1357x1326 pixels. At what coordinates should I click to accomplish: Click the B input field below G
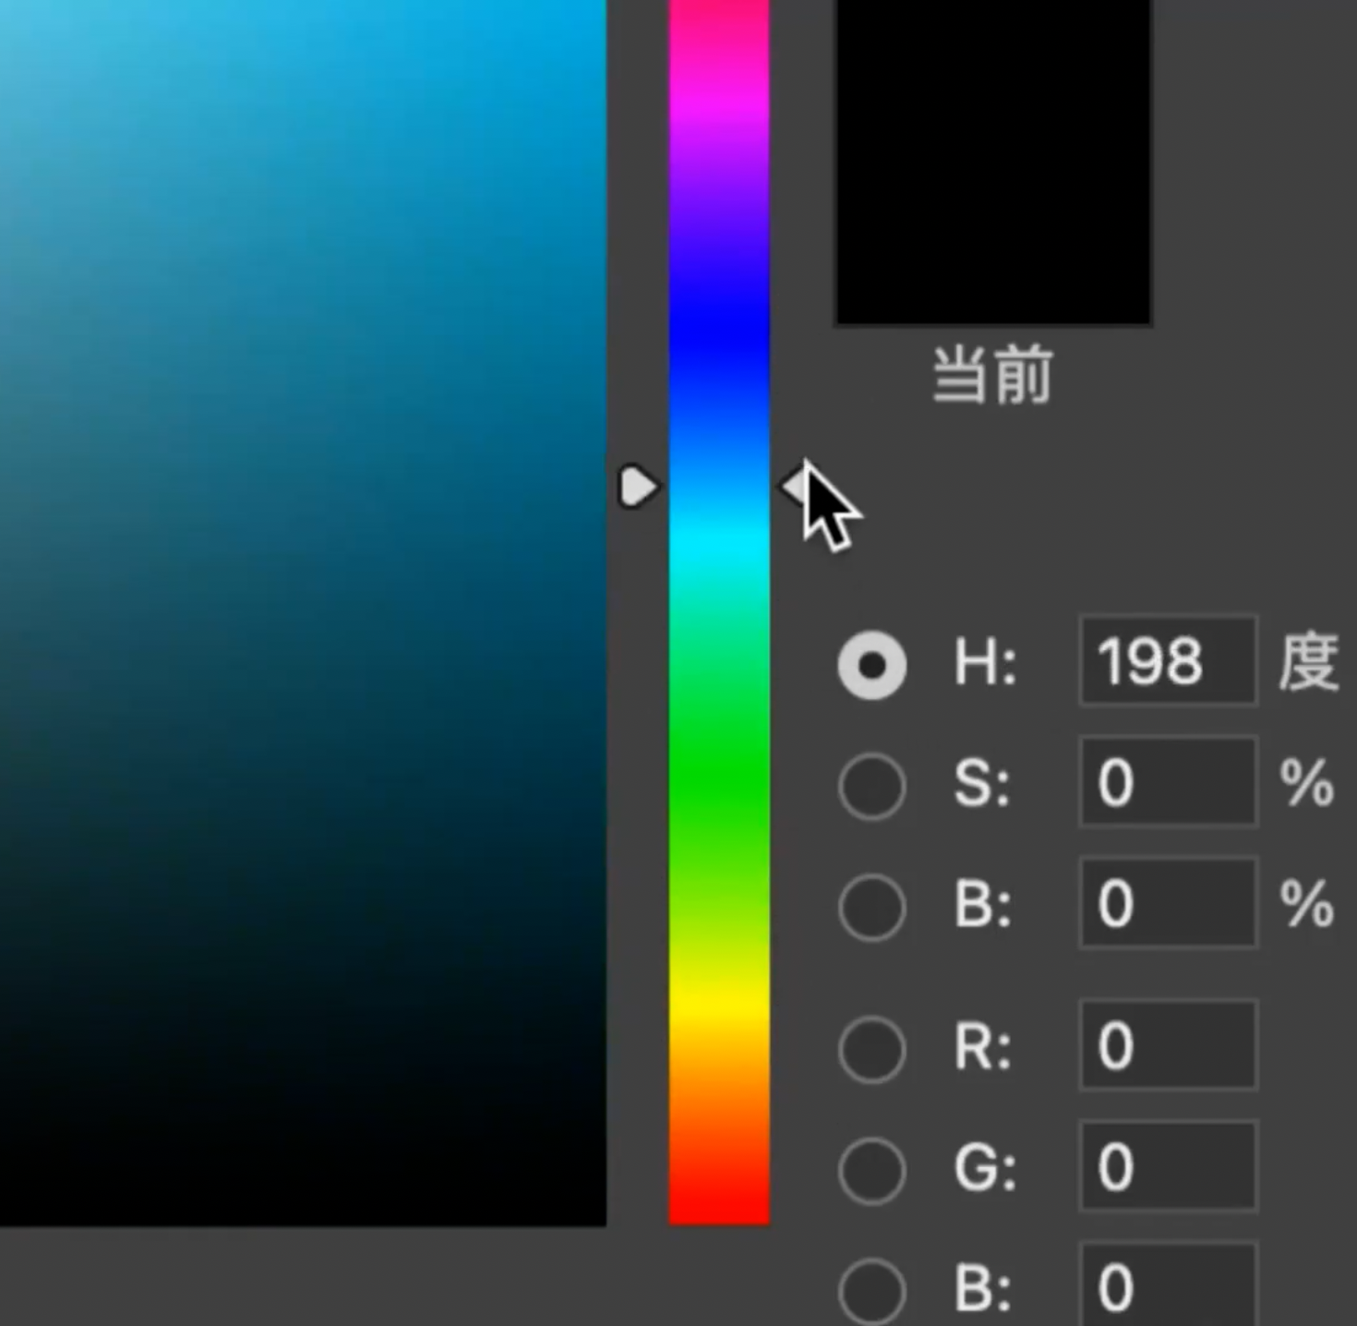1167,1286
